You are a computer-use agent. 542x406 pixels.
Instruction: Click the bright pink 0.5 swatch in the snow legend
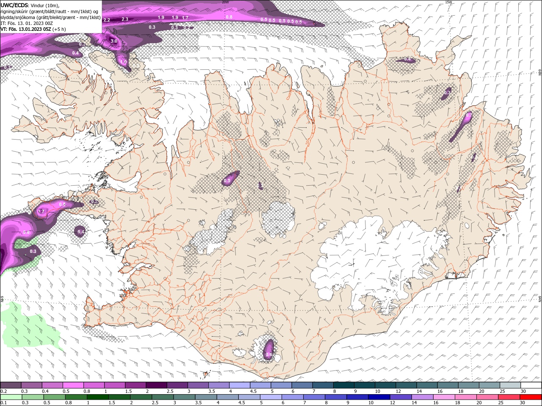point(73,385)
